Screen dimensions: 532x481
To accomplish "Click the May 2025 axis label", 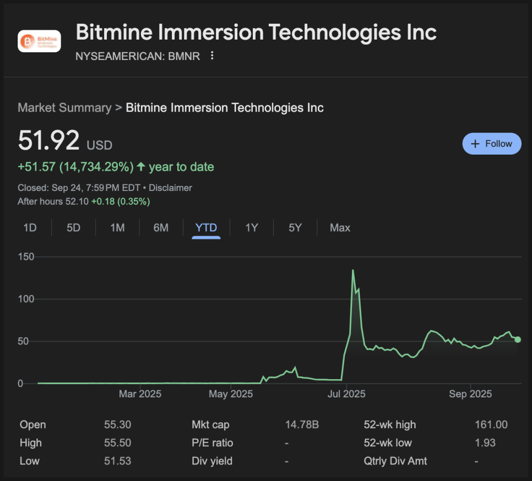I will (x=231, y=394).
